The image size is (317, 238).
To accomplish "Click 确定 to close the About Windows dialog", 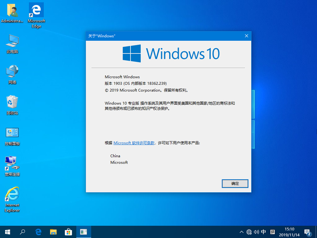I will [x=235, y=184].
